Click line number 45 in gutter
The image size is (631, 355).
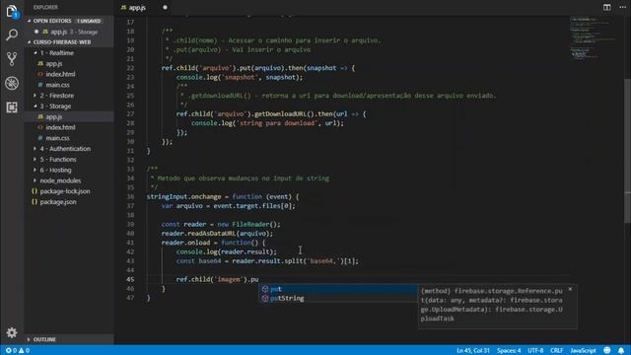click(x=130, y=279)
